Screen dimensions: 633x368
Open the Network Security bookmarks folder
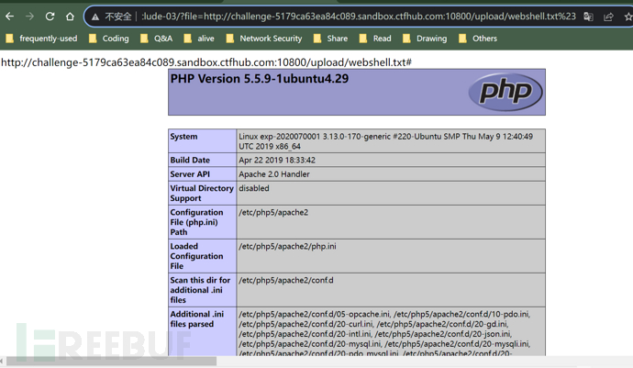click(x=262, y=39)
